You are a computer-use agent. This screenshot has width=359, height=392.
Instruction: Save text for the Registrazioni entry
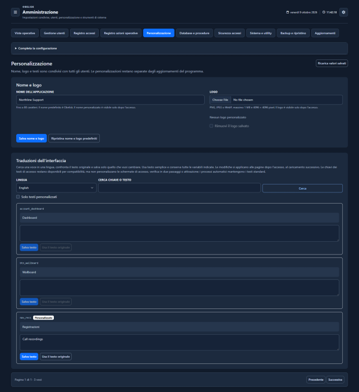[29, 357]
